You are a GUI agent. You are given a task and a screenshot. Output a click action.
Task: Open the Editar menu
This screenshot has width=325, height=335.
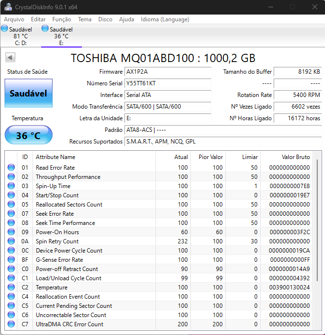pyautogui.click(x=38, y=19)
